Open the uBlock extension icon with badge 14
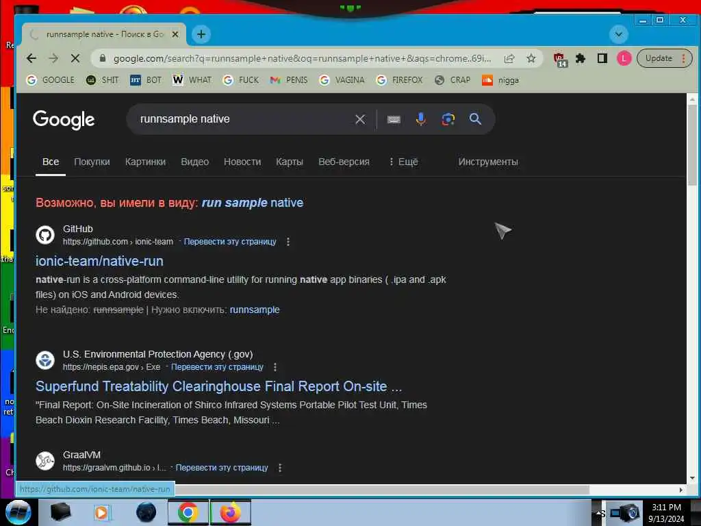701x526 pixels. pyautogui.click(x=560, y=59)
